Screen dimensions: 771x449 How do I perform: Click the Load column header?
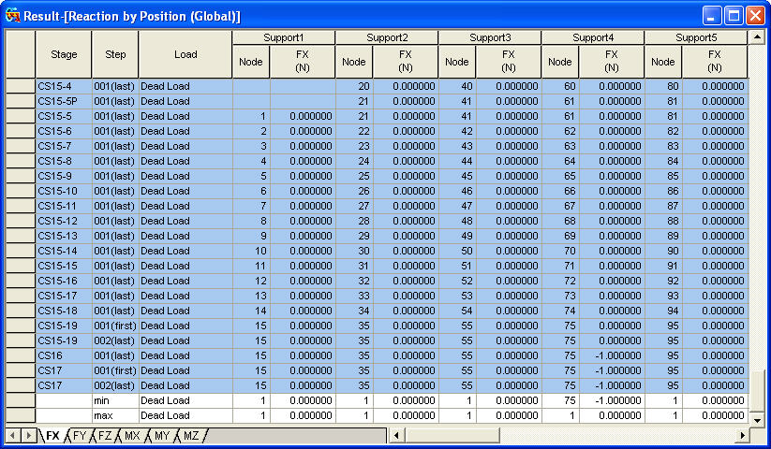185,54
